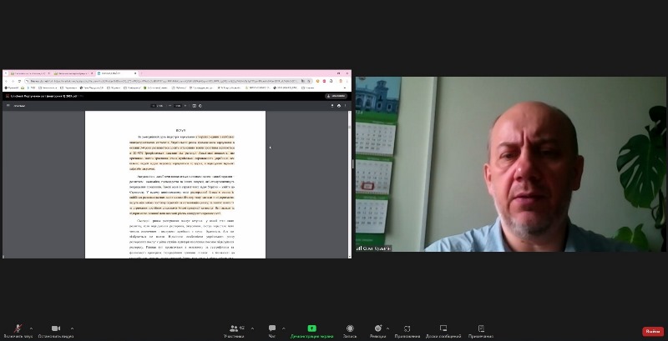Zoom out PDF with minus button
The image size is (668, 341).
[170, 105]
